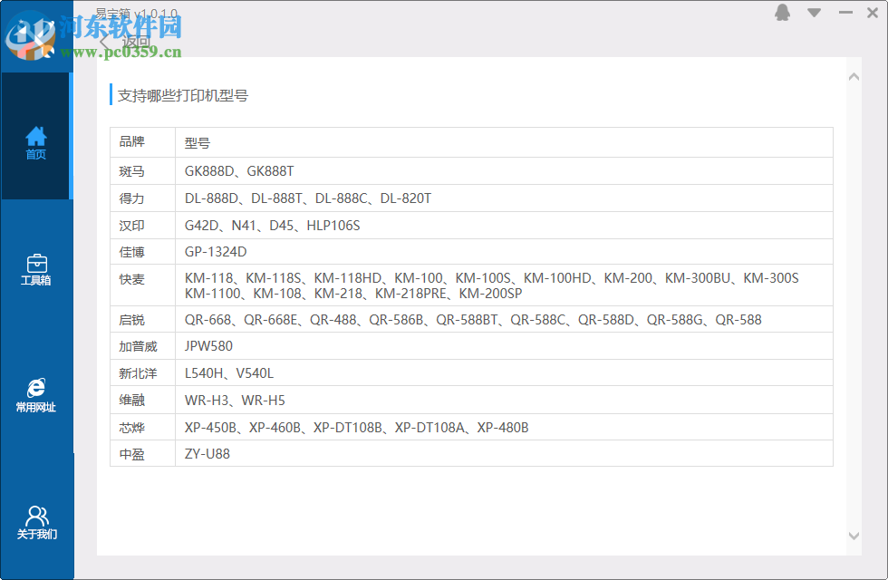888x580 pixels.
Task: Close the 易宝箱 window
Action: pyautogui.click(x=873, y=13)
